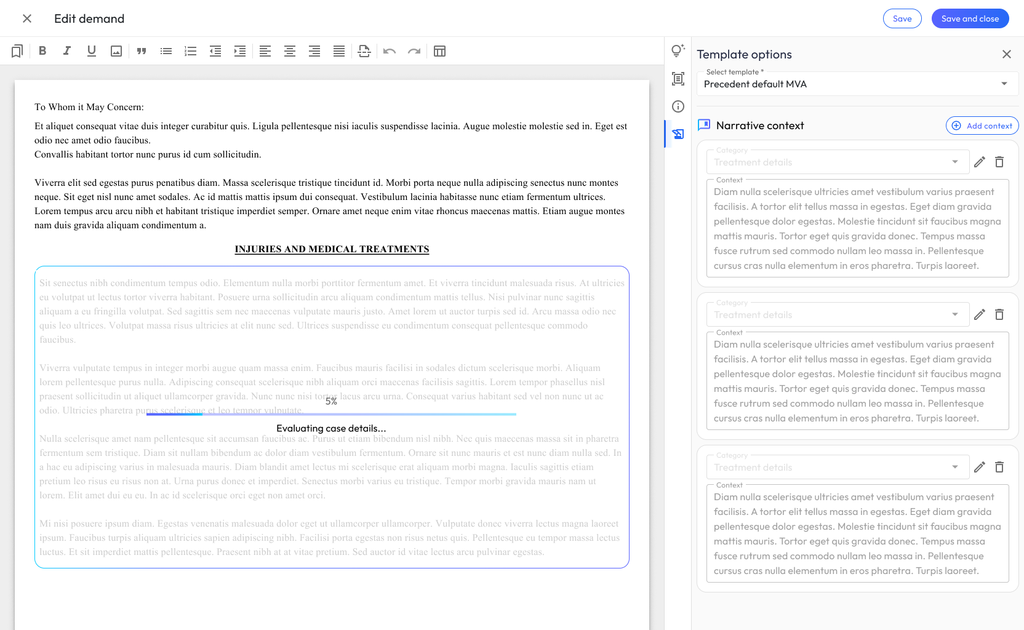Insert a table
The height and width of the screenshot is (630, 1024).
(x=439, y=51)
